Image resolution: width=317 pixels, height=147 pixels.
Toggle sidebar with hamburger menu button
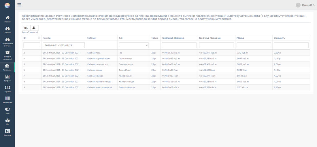pos(19,5)
